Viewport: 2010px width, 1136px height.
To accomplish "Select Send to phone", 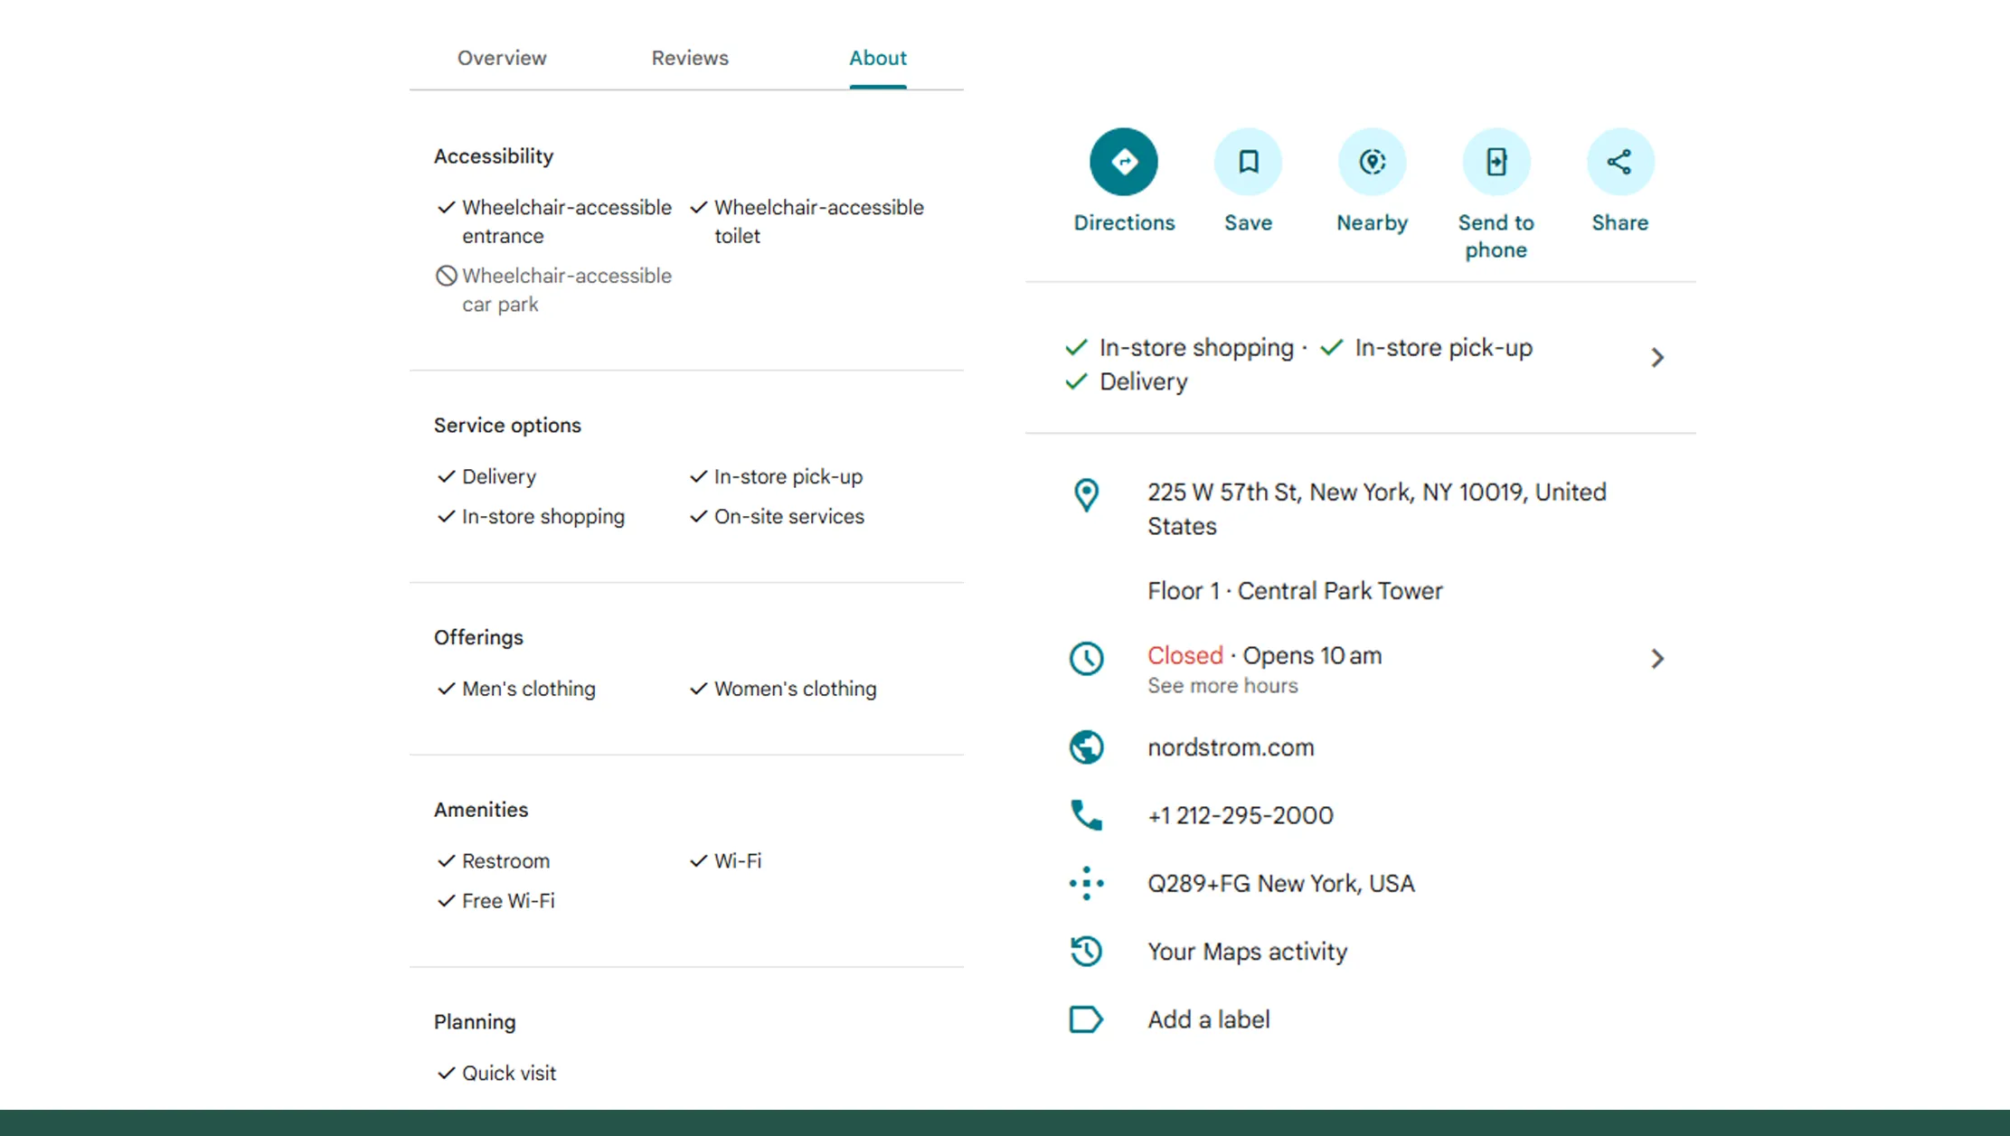I will click(x=1496, y=161).
